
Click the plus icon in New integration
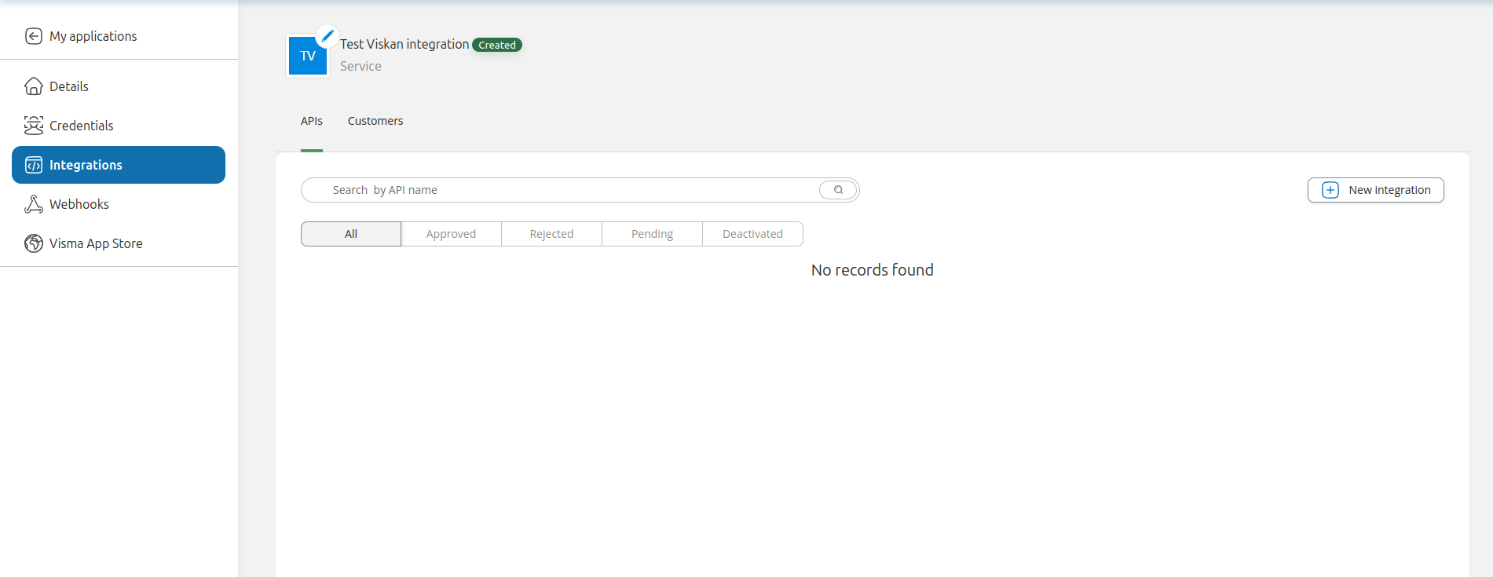(1330, 190)
